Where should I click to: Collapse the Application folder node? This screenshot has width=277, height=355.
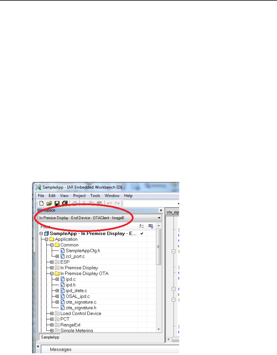coord(46,239)
